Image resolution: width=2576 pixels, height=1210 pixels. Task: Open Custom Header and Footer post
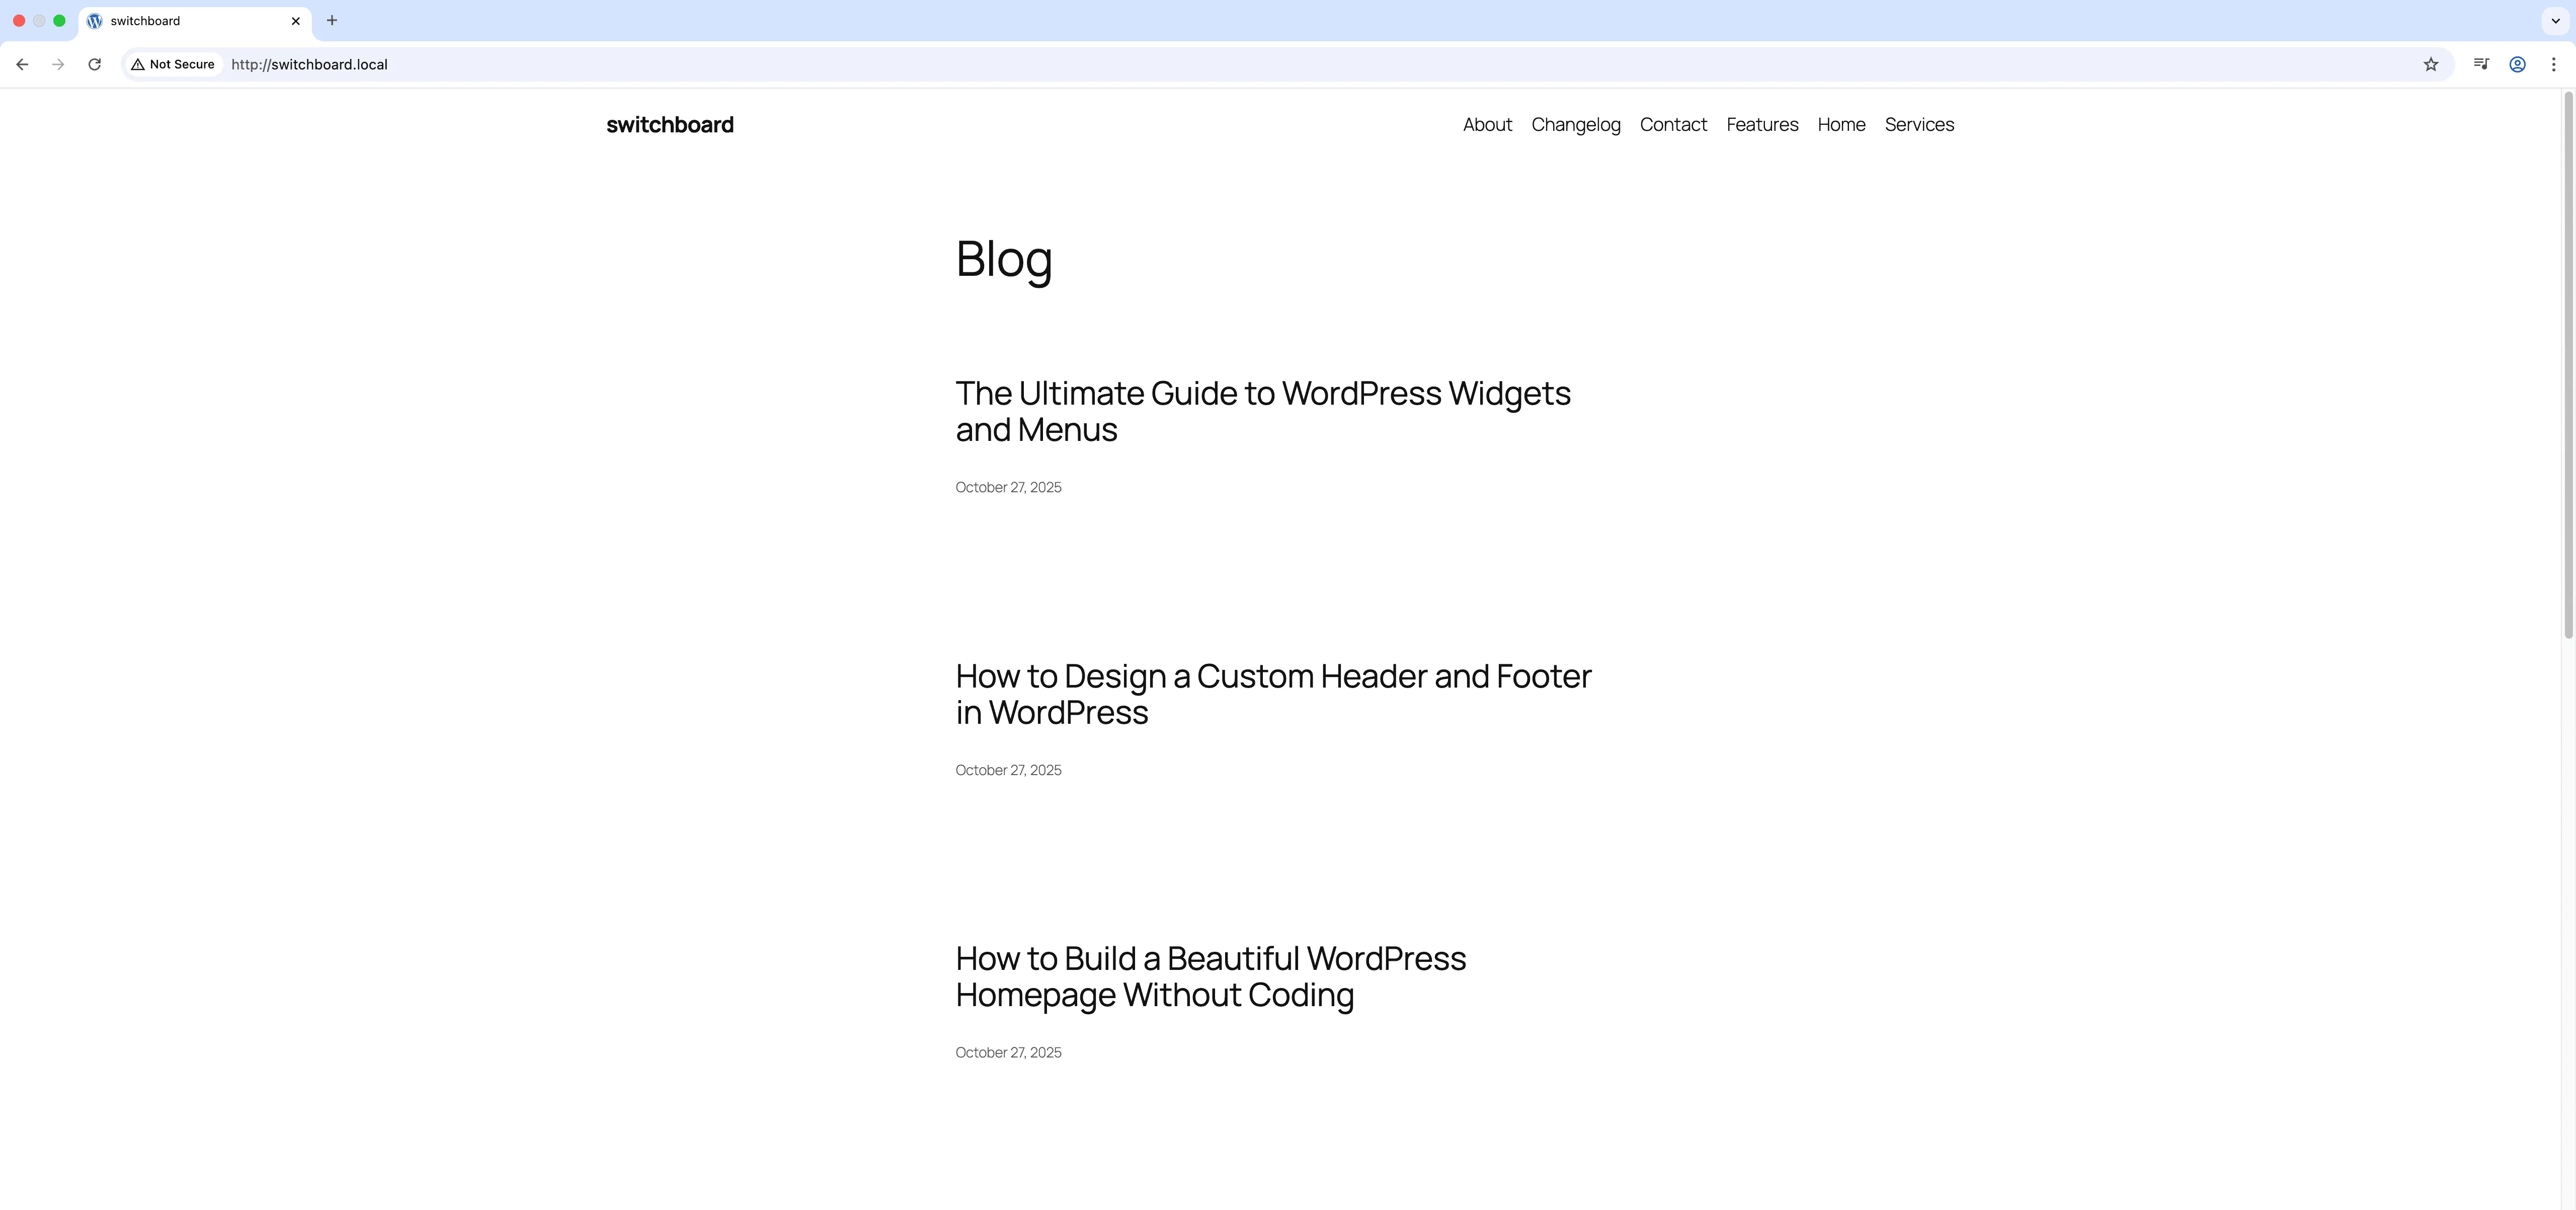point(1272,694)
